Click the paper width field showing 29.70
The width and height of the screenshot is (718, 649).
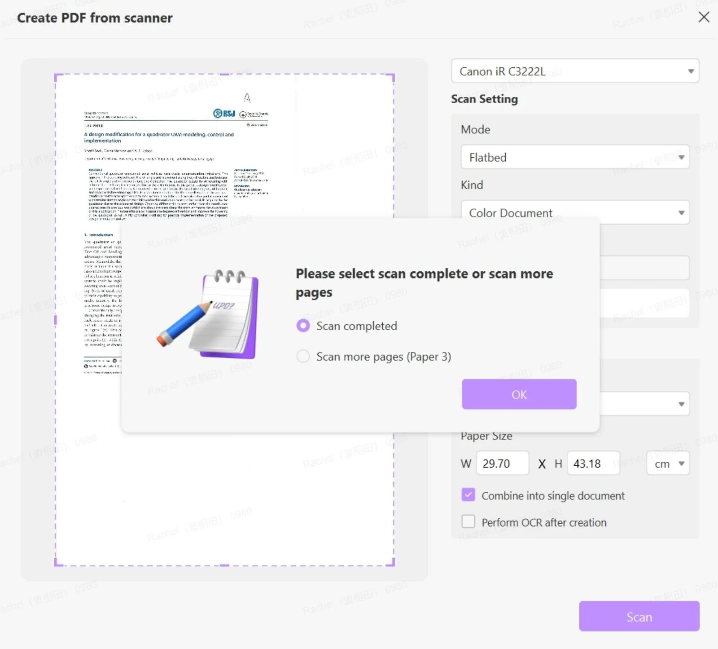coord(502,463)
